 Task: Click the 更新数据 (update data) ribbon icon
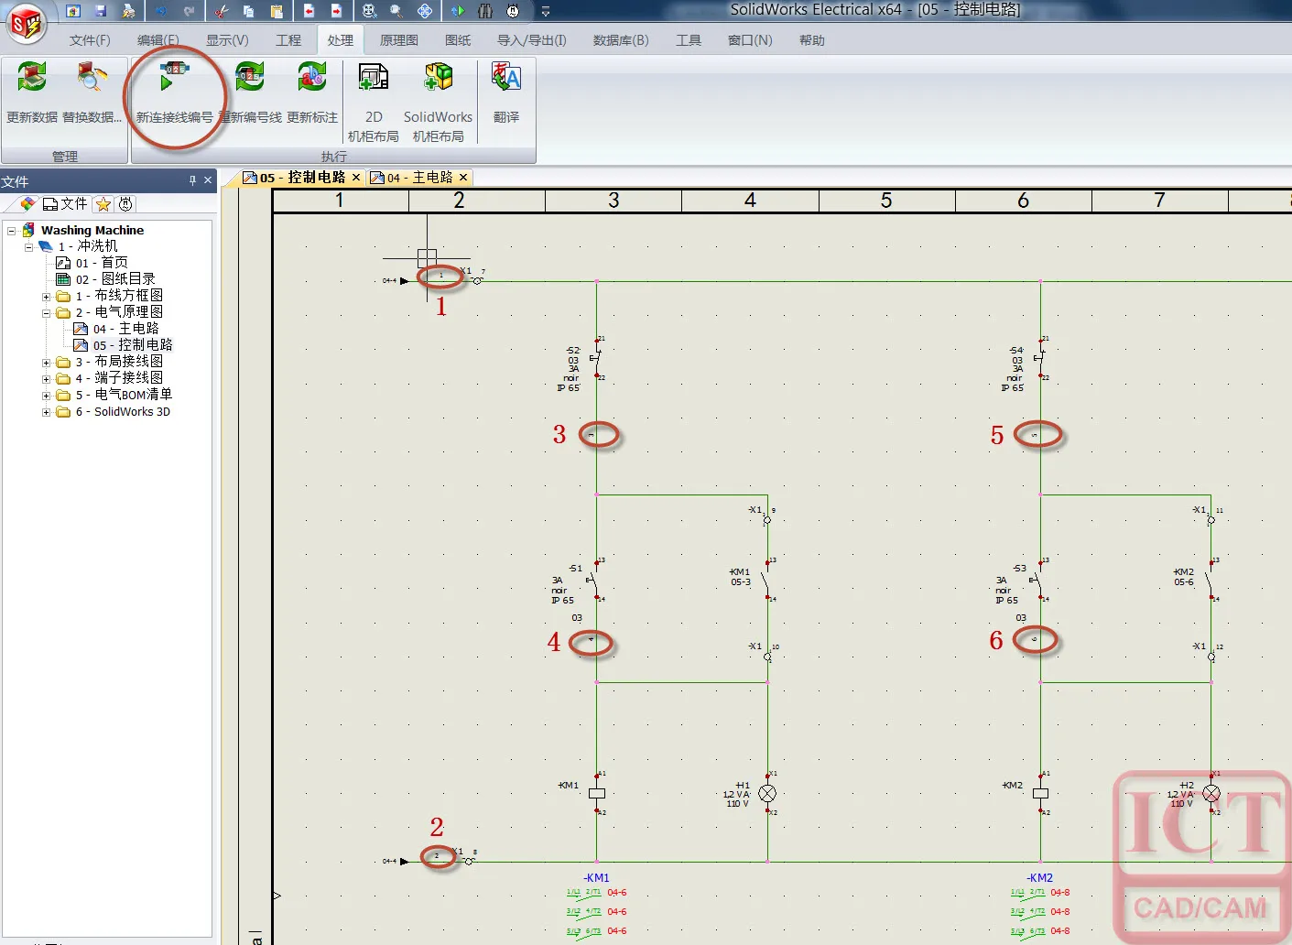pyautogui.click(x=32, y=79)
